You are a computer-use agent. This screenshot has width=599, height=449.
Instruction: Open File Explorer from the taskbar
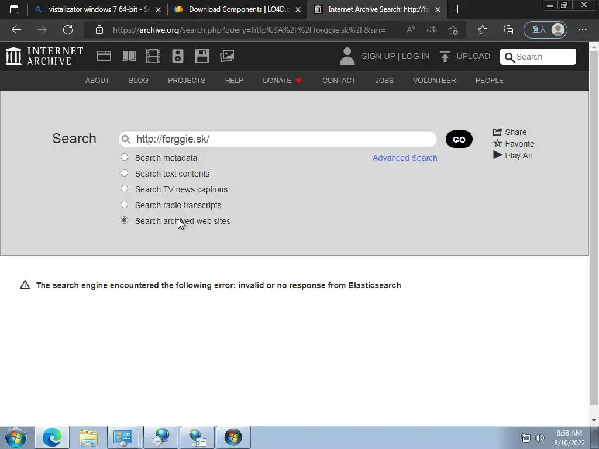point(88,437)
